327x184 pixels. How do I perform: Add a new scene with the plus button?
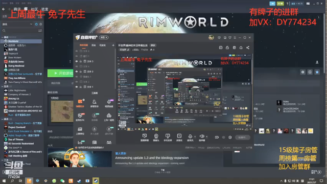tap(113, 45)
